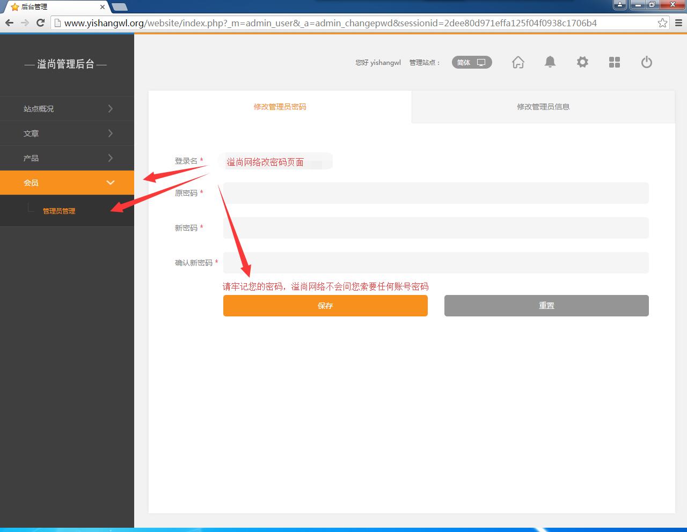Click browser back arrow
687x532 pixels.
click(9, 23)
